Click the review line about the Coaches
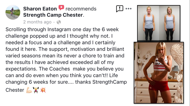Screen dimensions: 190x106 64,69
